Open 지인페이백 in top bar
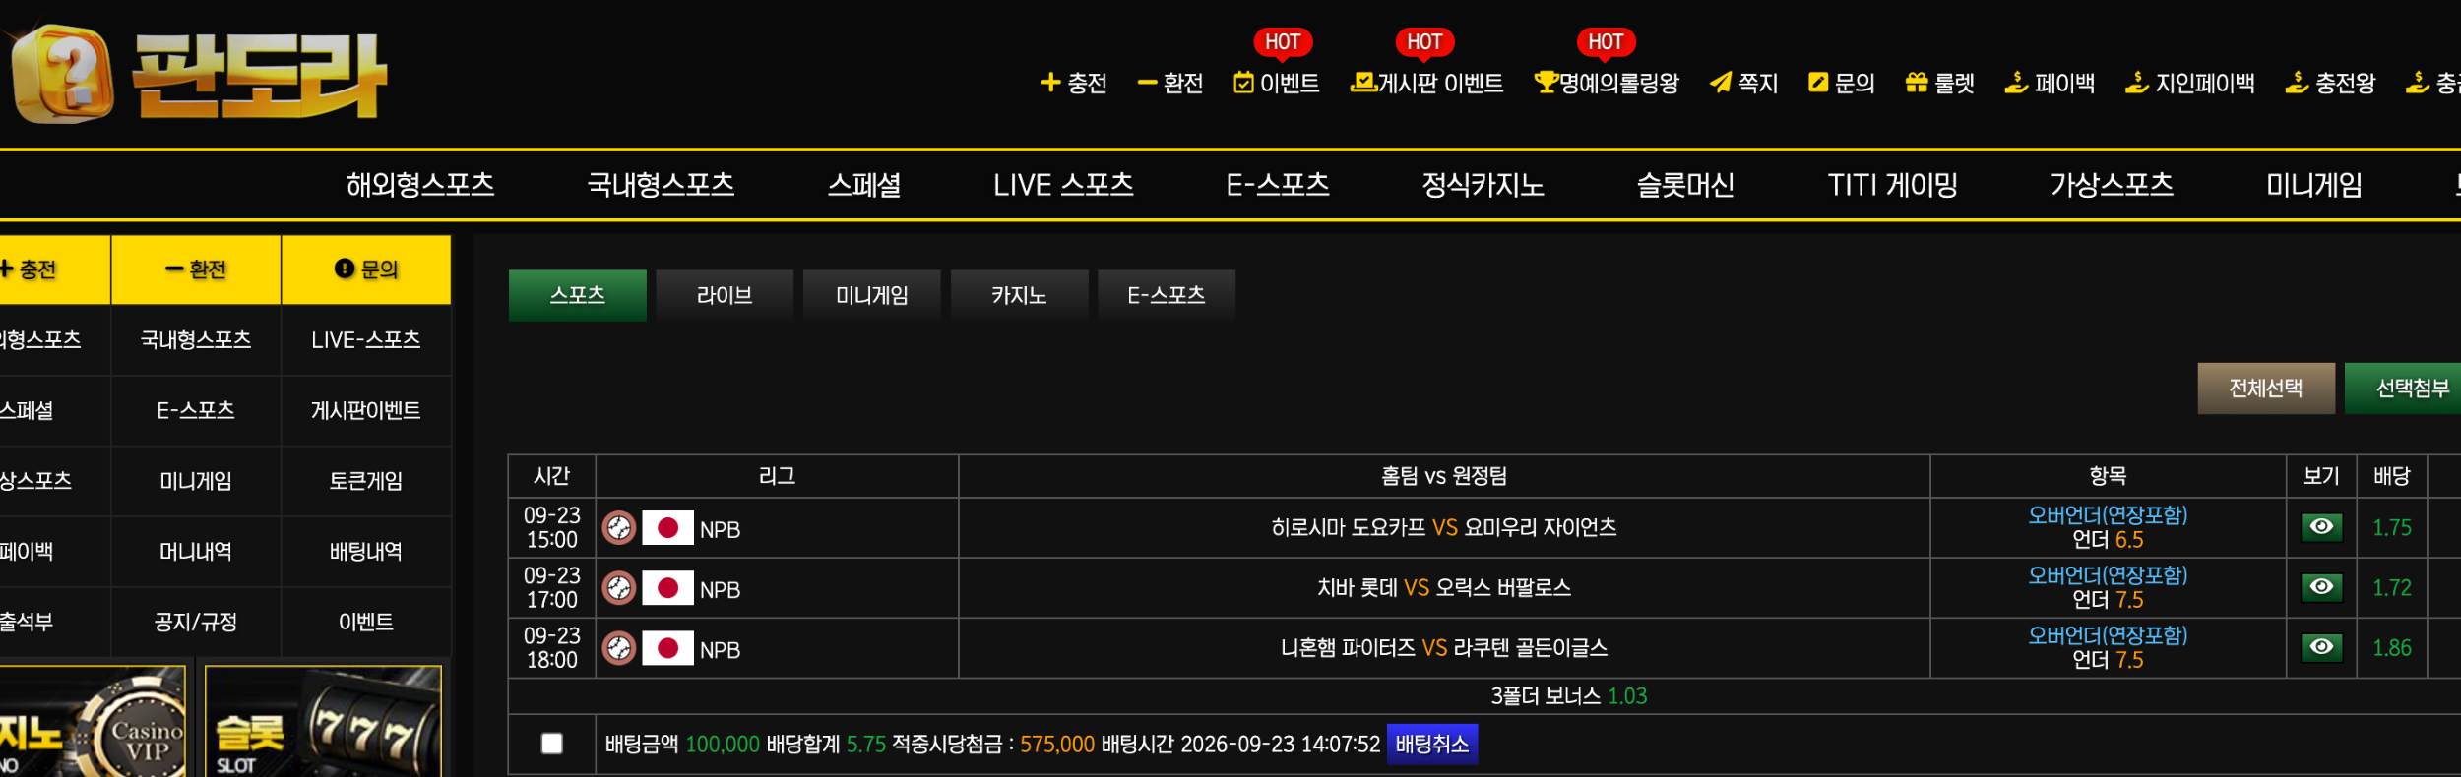 pos(2190,84)
